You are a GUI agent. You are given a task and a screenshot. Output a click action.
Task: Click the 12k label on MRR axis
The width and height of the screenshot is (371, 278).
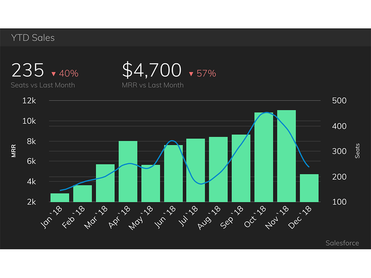point(29,101)
